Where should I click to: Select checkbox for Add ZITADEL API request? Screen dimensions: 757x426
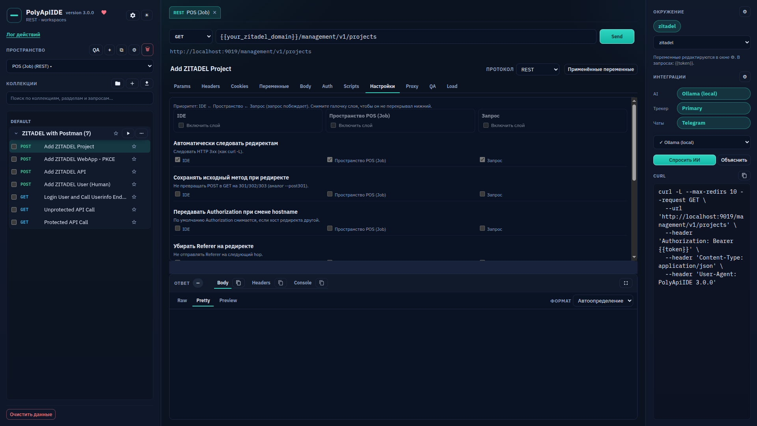[x=14, y=172]
